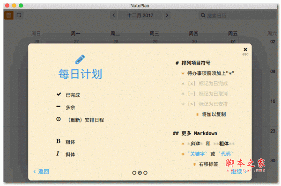
Task: Click the # 排列项目符号 heading
Action: [x=193, y=63]
